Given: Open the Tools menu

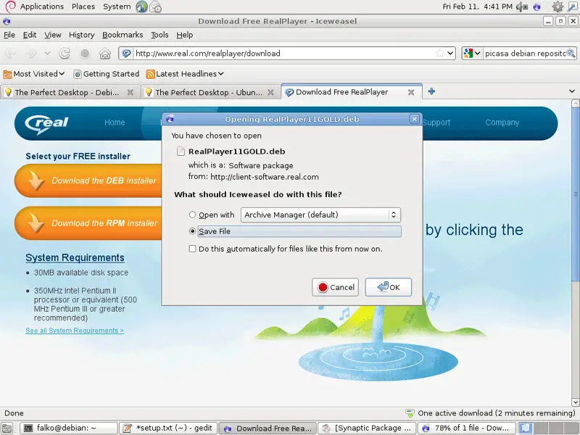Looking at the screenshot, I should (159, 35).
